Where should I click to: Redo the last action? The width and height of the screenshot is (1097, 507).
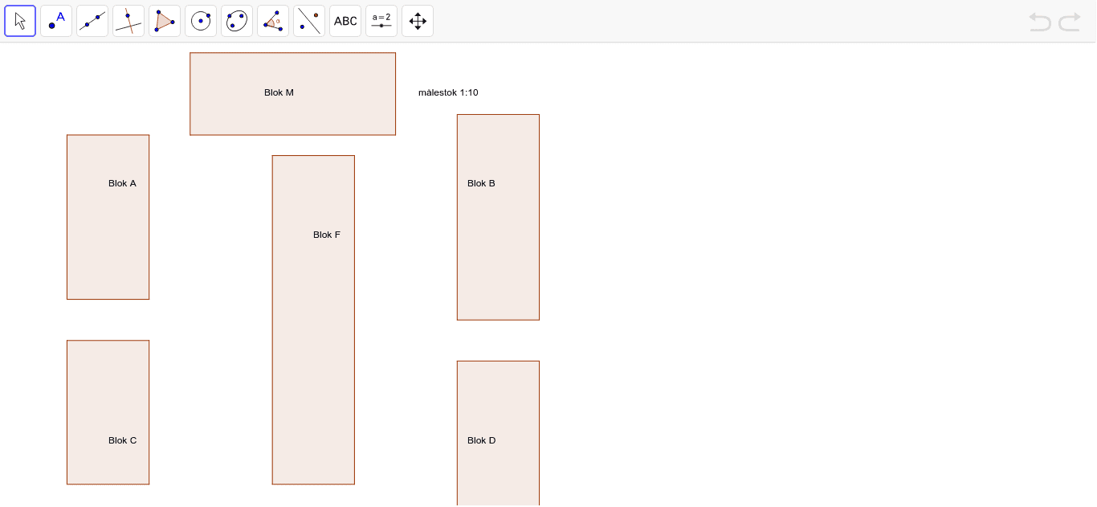click(x=1070, y=22)
